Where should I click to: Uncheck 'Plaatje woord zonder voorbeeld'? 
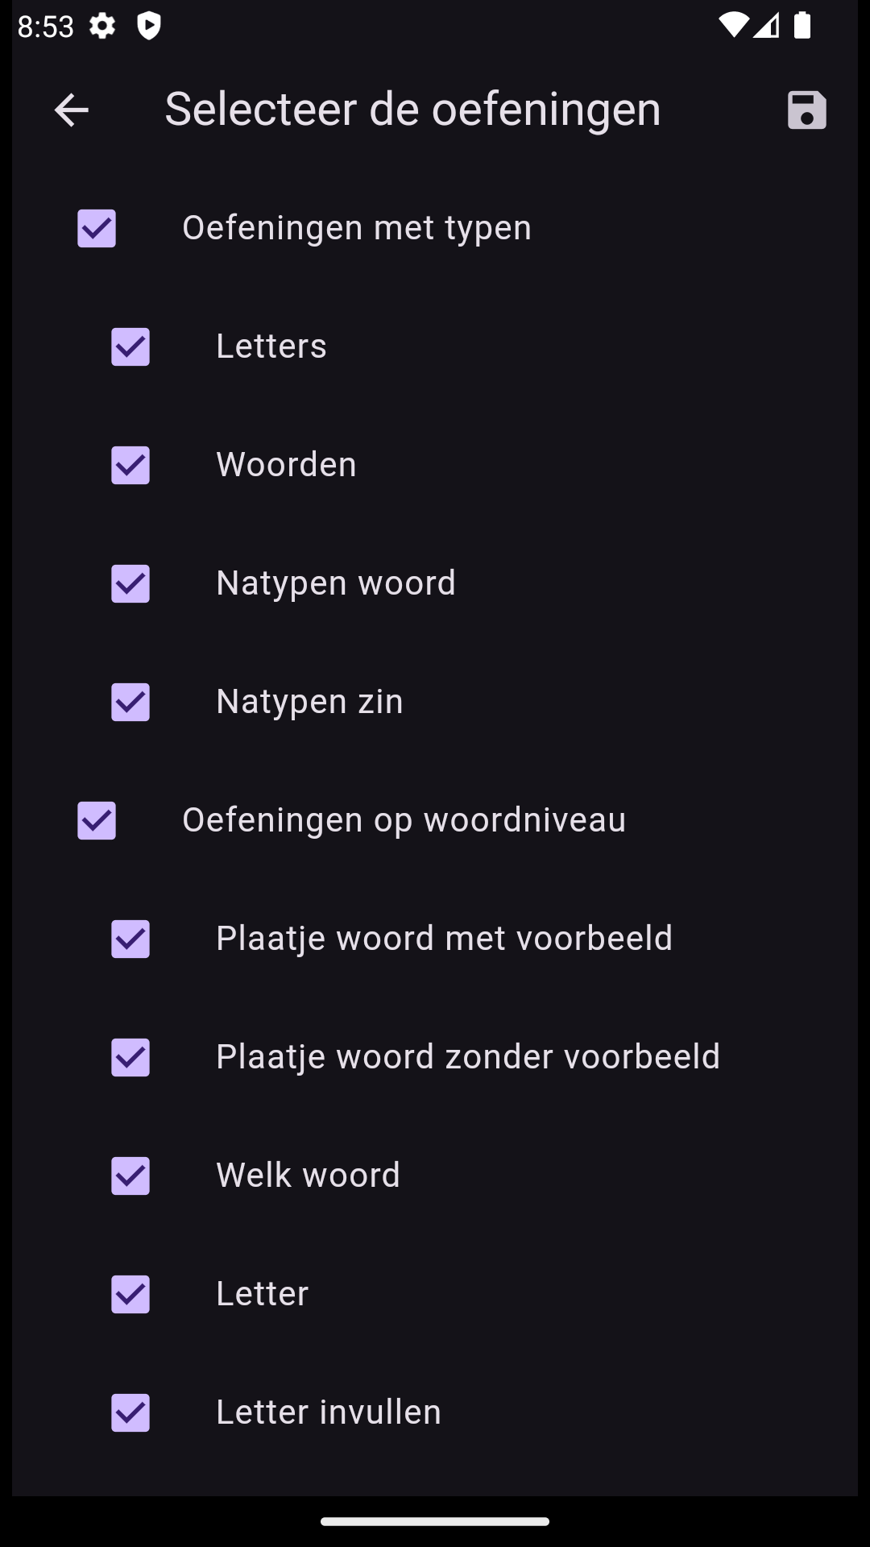(x=130, y=1058)
